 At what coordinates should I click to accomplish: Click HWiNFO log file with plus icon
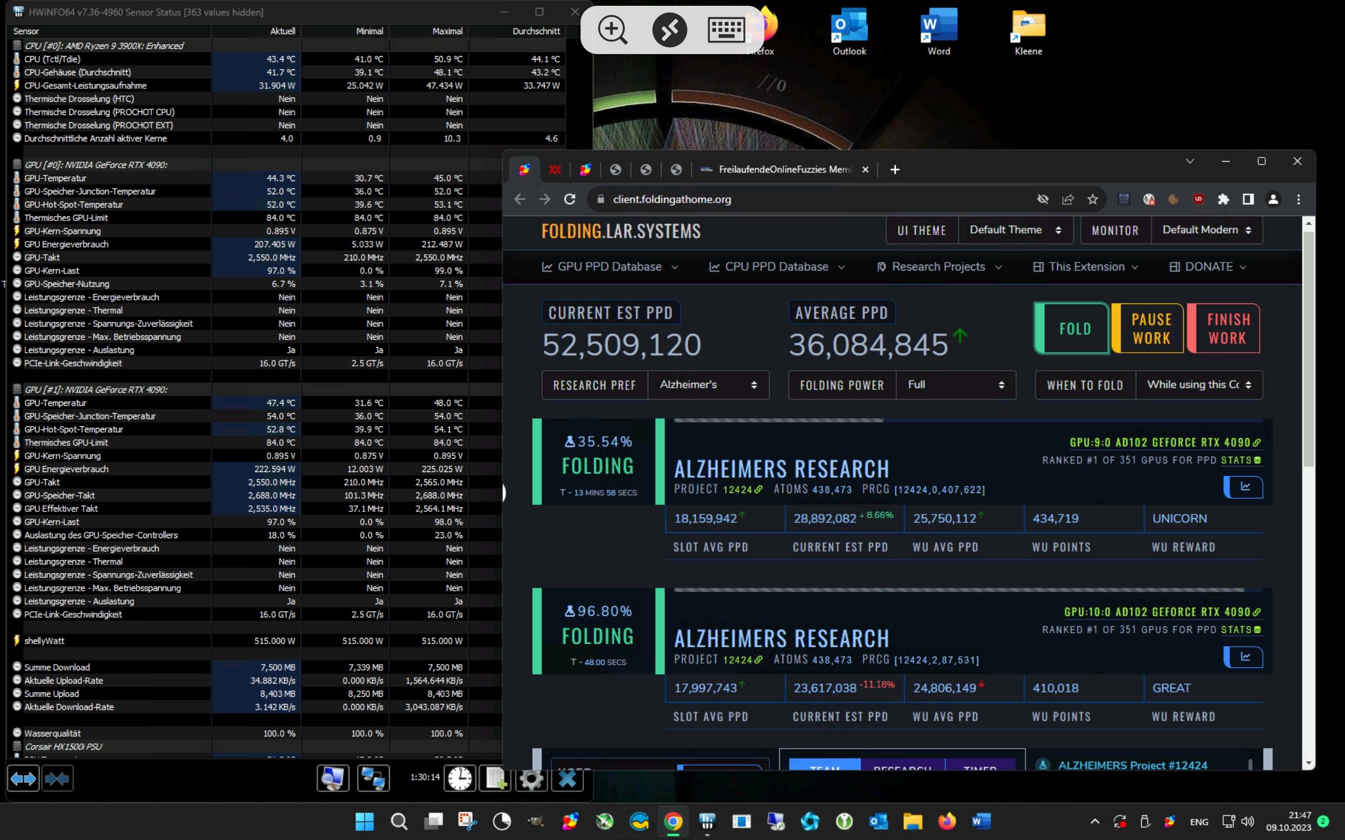(x=495, y=779)
